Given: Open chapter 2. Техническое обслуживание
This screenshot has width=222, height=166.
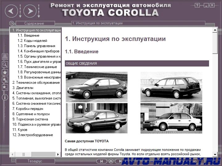Looking at the screenshot, I should pos(36,83).
